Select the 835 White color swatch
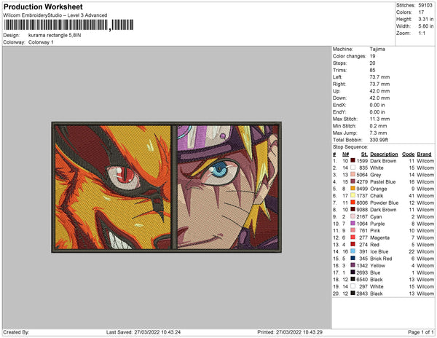The width and height of the screenshot is (437, 338). [353, 168]
